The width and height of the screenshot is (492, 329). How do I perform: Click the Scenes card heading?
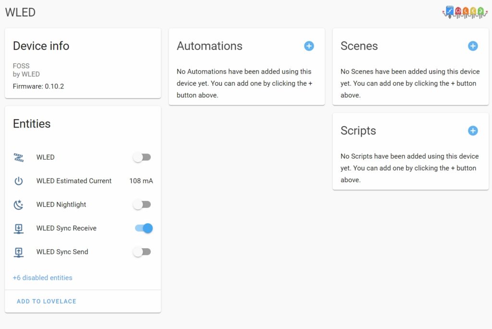click(x=359, y=46)
